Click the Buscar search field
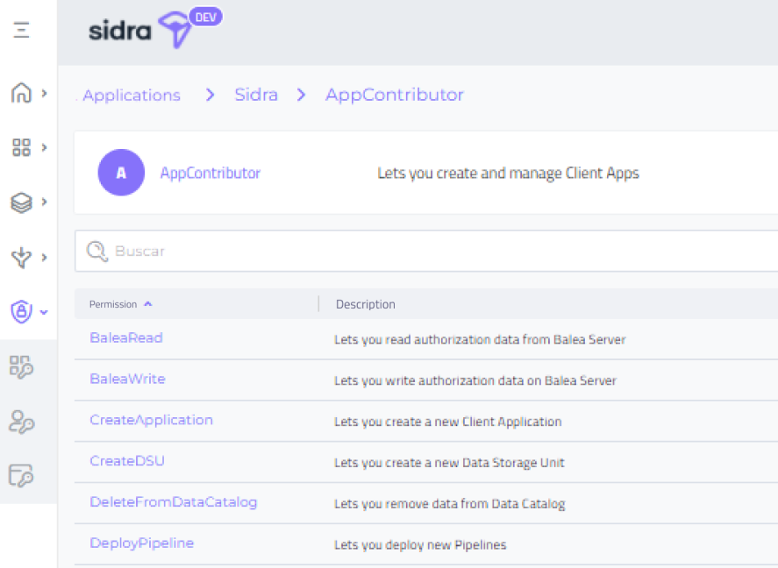 pos(421,252)
